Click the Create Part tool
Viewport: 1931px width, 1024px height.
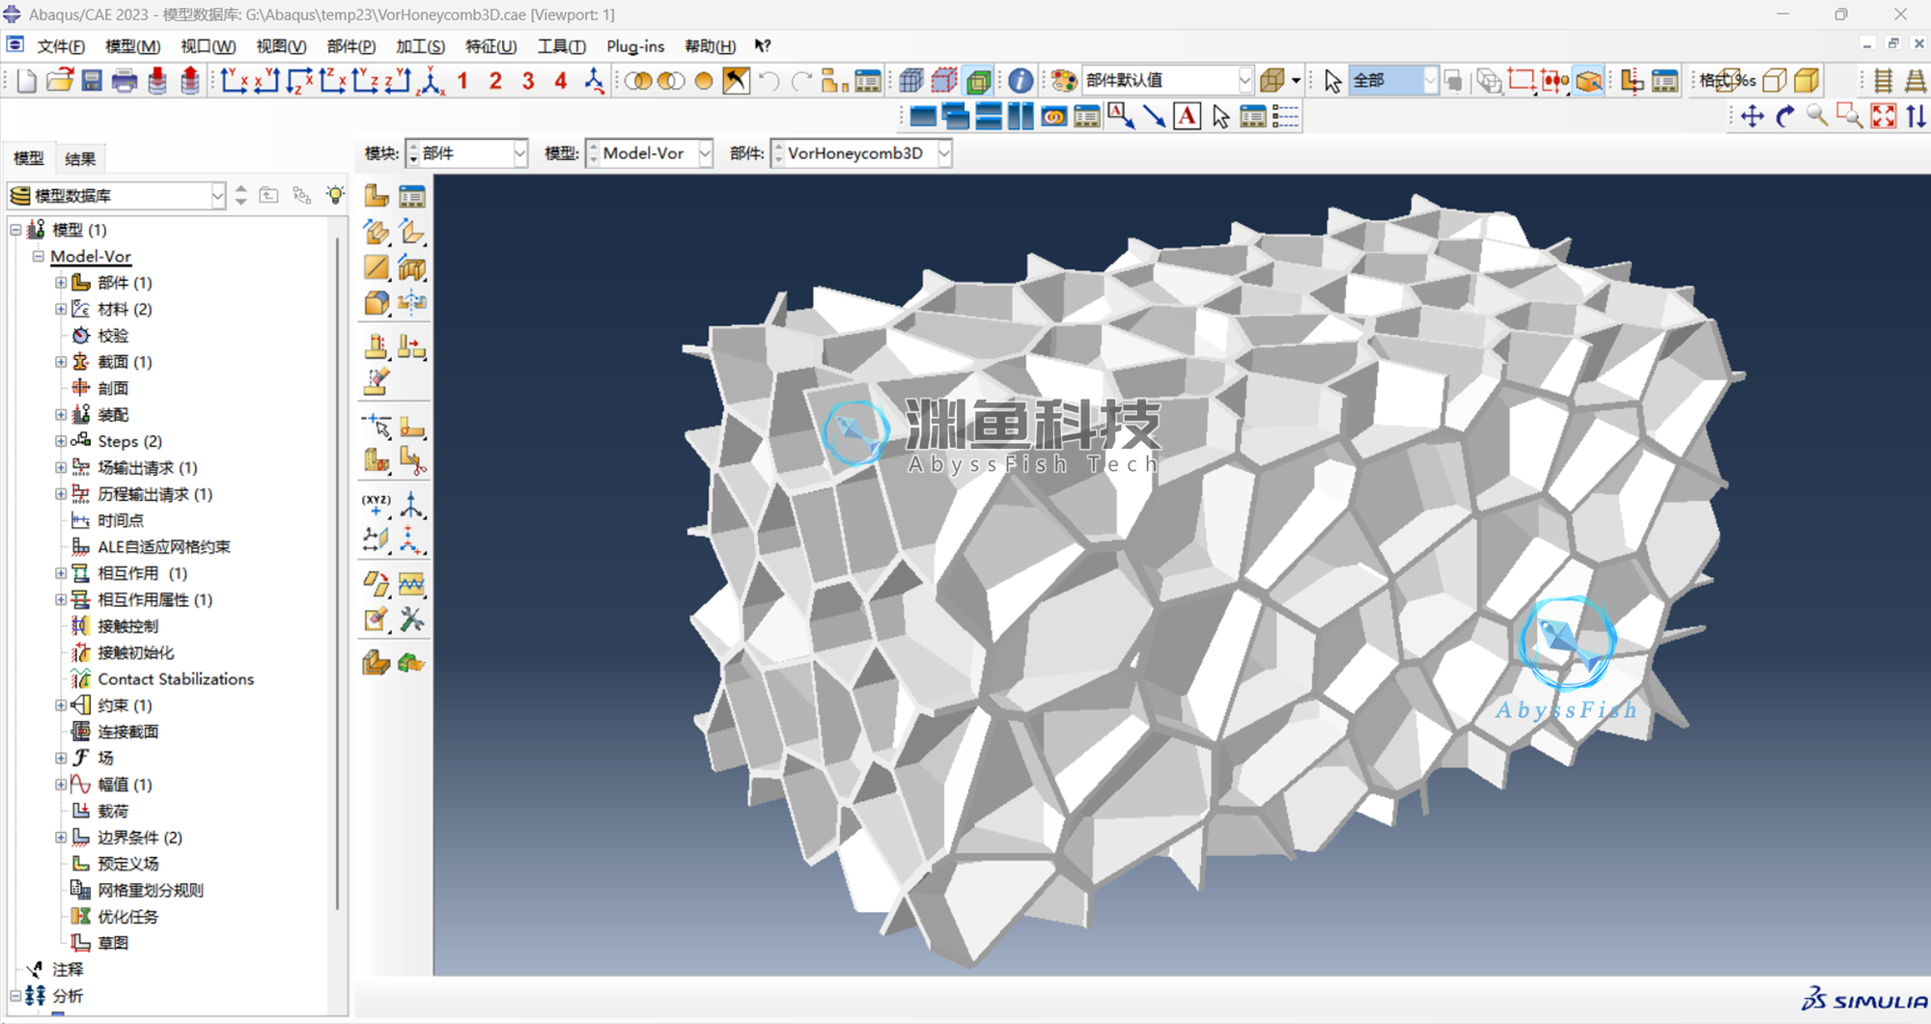pos(376,197)
